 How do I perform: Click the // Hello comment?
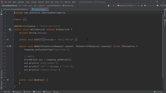29,56
